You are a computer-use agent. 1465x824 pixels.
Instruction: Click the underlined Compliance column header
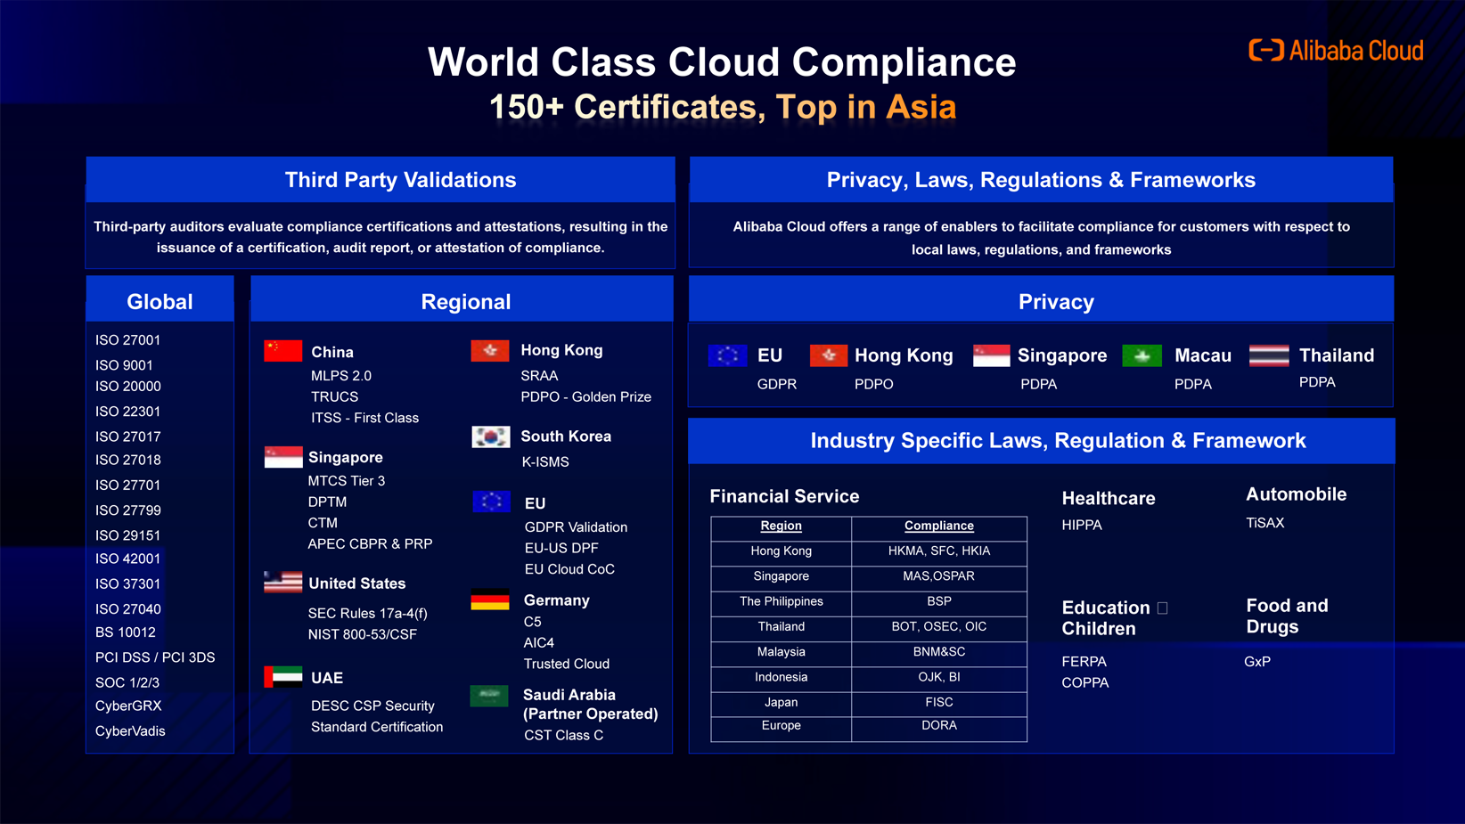coord(938,526)
